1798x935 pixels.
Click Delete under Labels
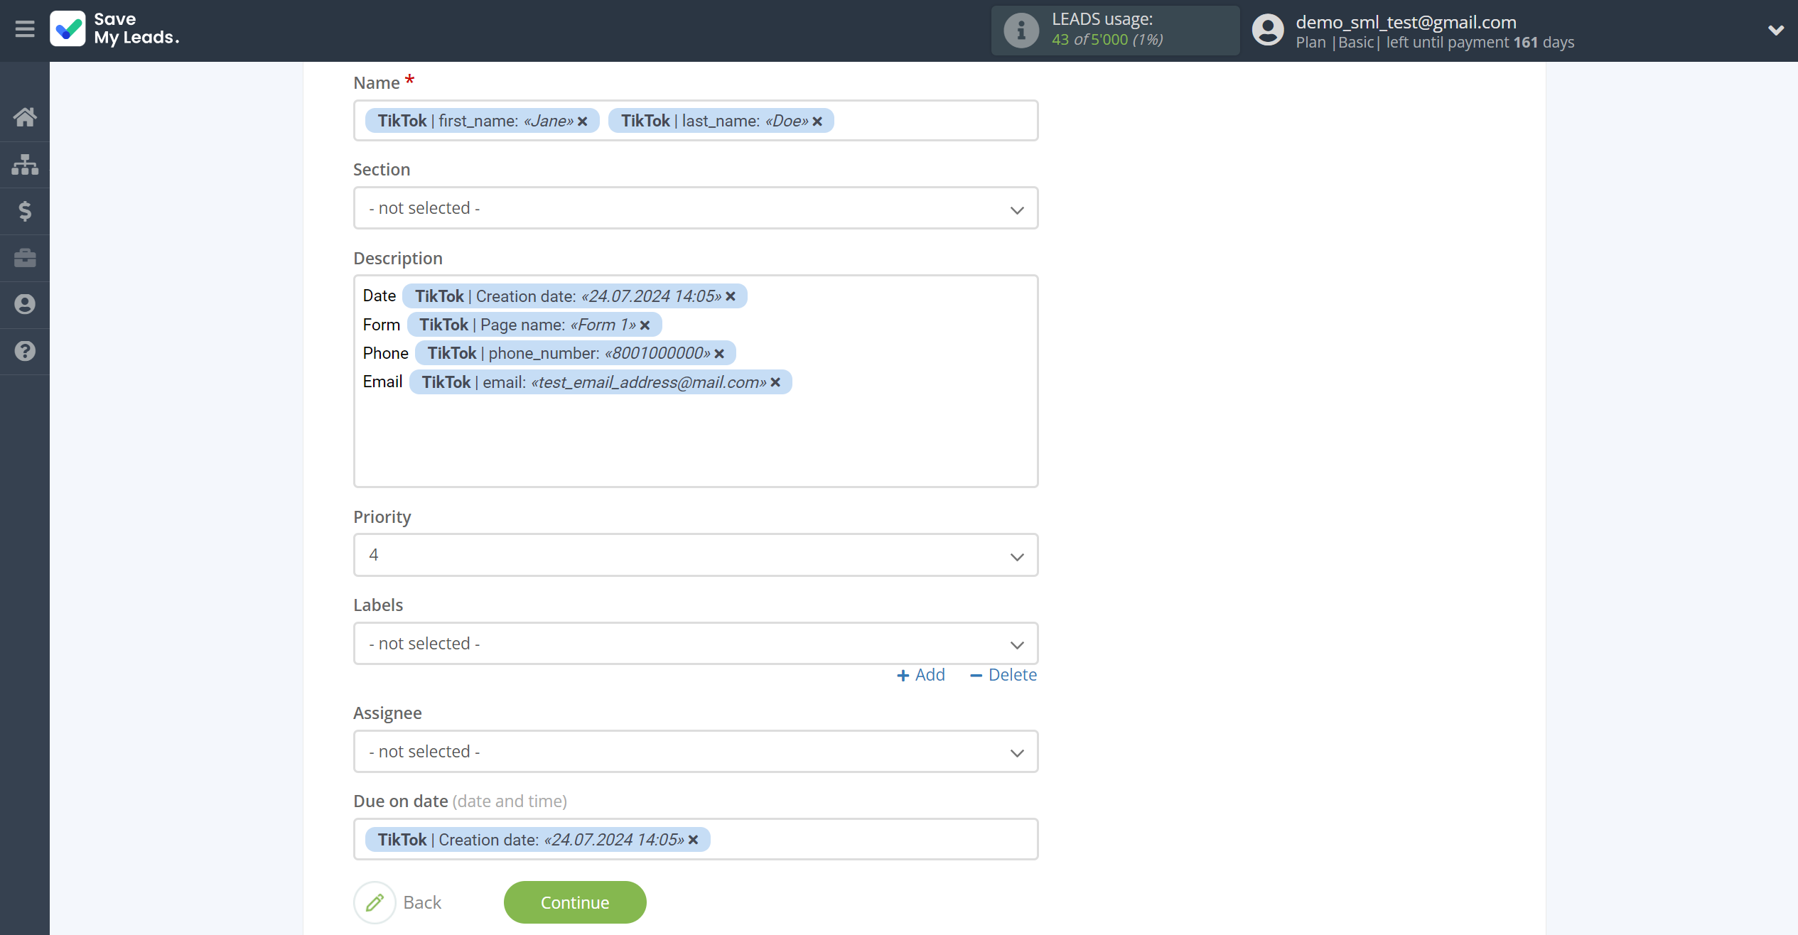(x=1003, y=675)
